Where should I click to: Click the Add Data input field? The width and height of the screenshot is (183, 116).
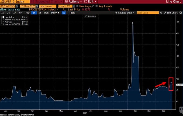click(147, 13)
